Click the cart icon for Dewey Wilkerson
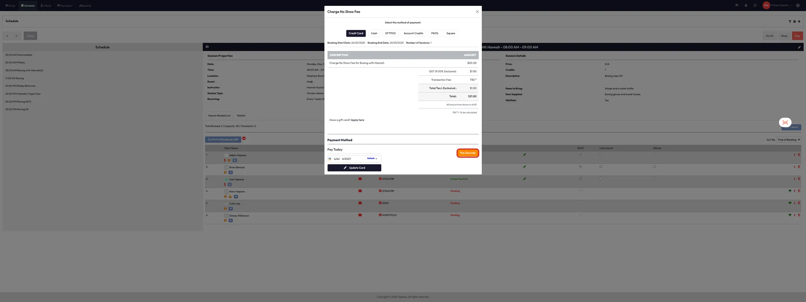The image size is (806, 302). (789, 215)
